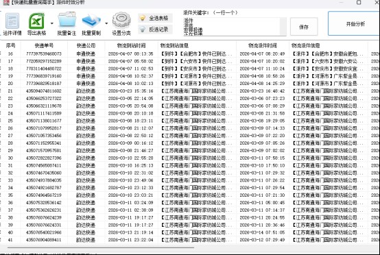This screenshot has width=380, height=255.
Task: Click dispatch time 2026-03-11 05:00:45
Action: click(x=262, y=203)
